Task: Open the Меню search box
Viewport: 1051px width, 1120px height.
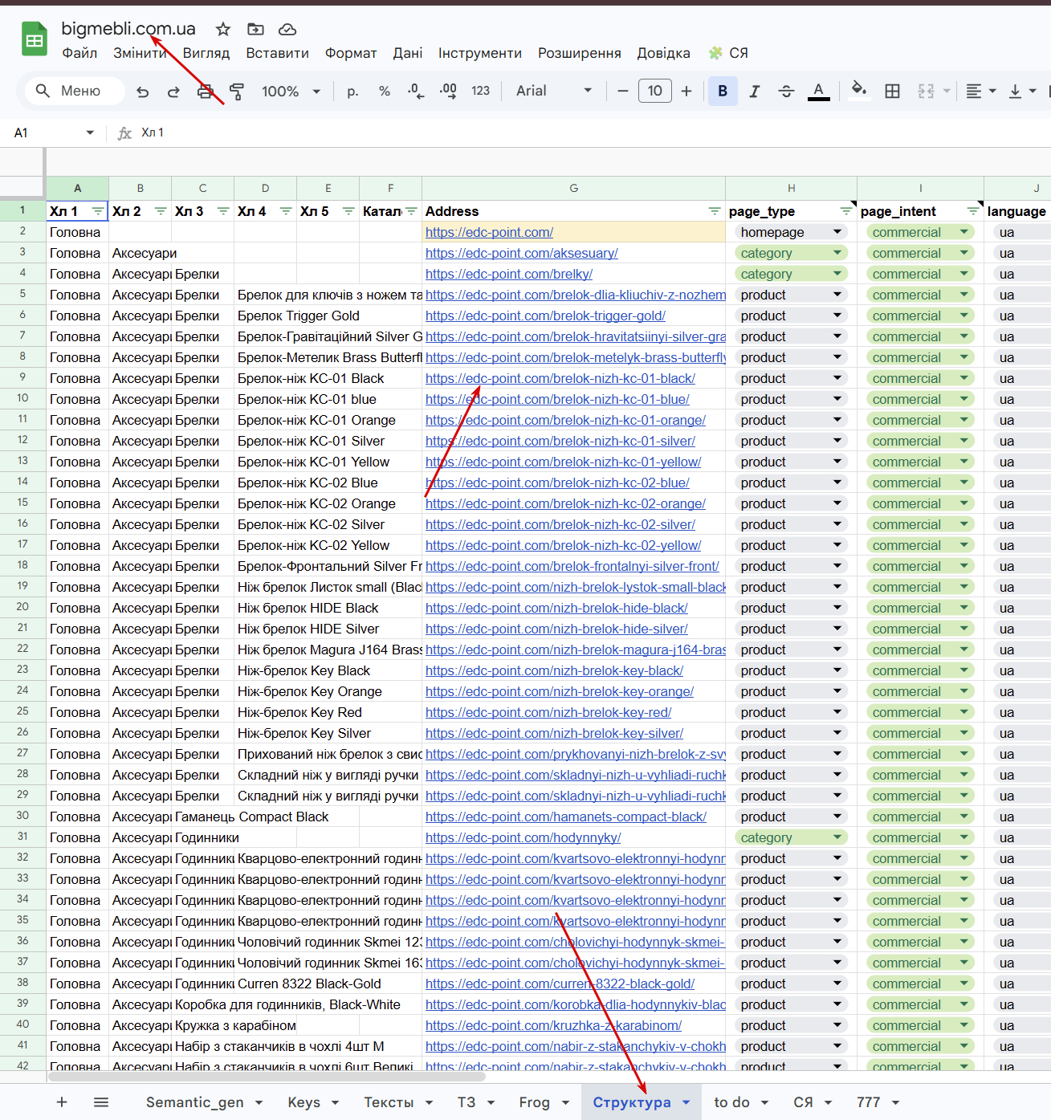Action: pyautogui.click(x=75, y=92)
